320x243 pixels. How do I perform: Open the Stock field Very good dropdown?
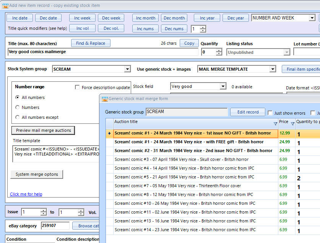(223, 86)
